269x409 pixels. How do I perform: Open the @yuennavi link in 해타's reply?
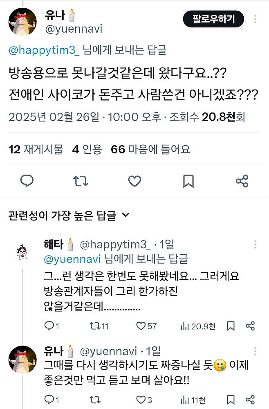pos(72,259)
